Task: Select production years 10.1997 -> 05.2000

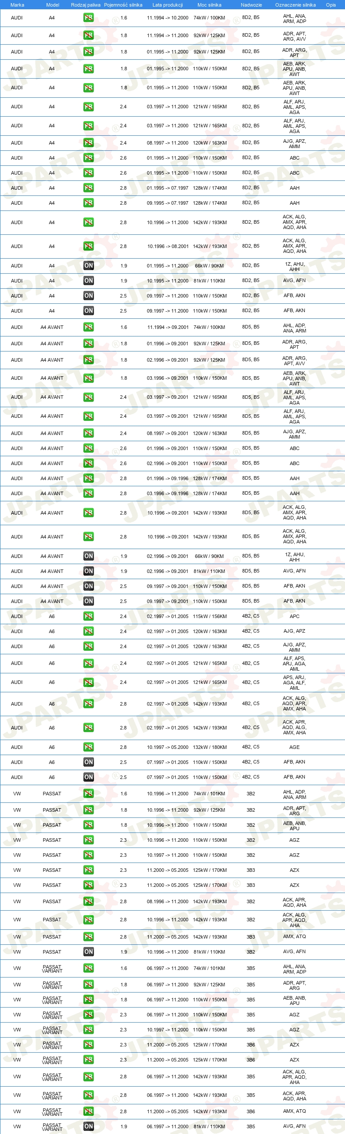Action: click(x=168, y=747)
